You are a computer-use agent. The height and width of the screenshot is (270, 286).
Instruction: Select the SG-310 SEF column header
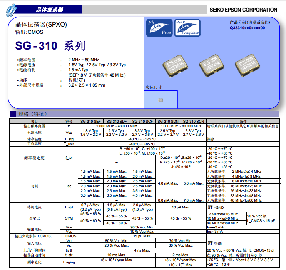pyautogui.click(x=91, y=121)
